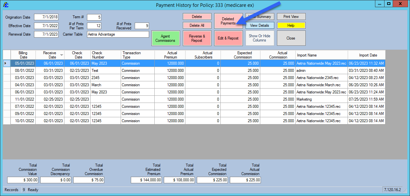This screenshot has height=196, width=410.
Task: Click the yellow Help button
Action: [x=291, y=25]
